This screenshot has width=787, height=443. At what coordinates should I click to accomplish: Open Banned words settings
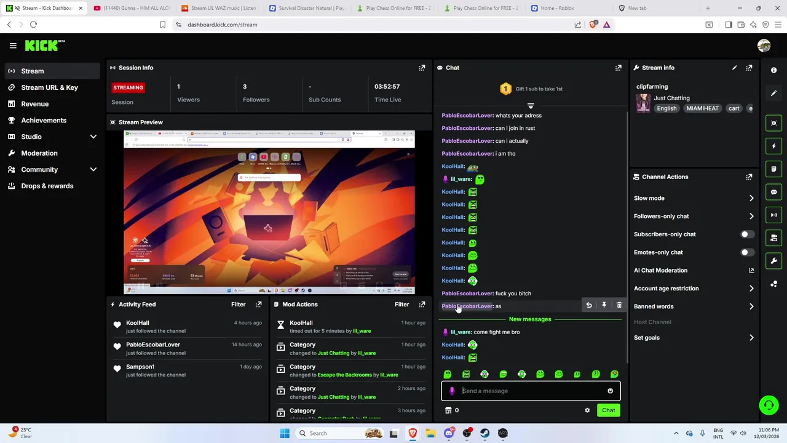(694, 306)
